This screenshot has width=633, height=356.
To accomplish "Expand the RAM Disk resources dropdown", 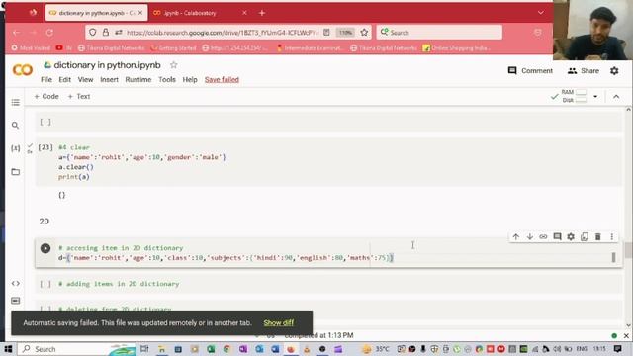I will 595,97.
